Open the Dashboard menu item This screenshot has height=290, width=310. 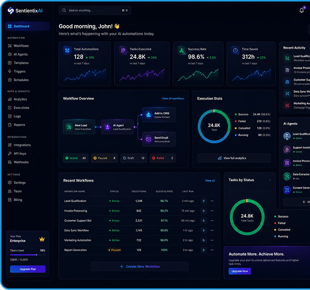click(27, 26)
